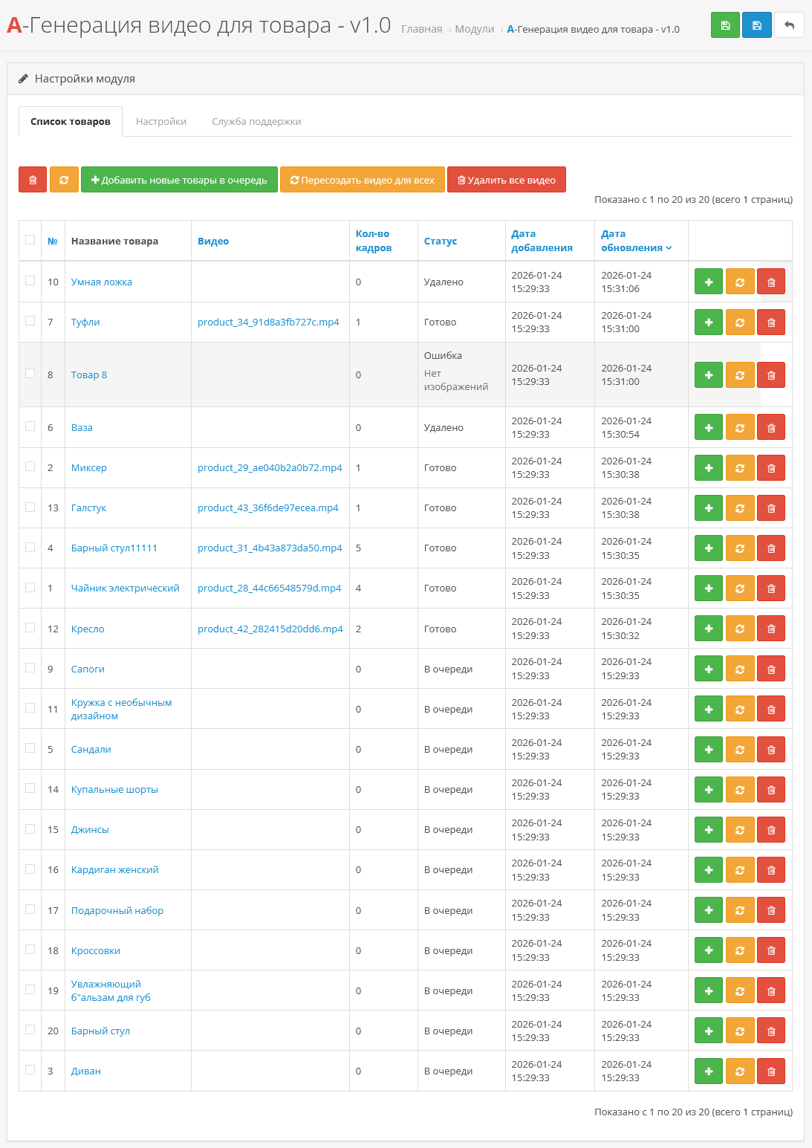The height and width of the screenshot is (1148, 812).
Task: Click green plus icon for Туфли row
Action: pyautogui.click(x=708, y=322)
